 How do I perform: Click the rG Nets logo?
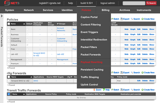coord(12,3)
